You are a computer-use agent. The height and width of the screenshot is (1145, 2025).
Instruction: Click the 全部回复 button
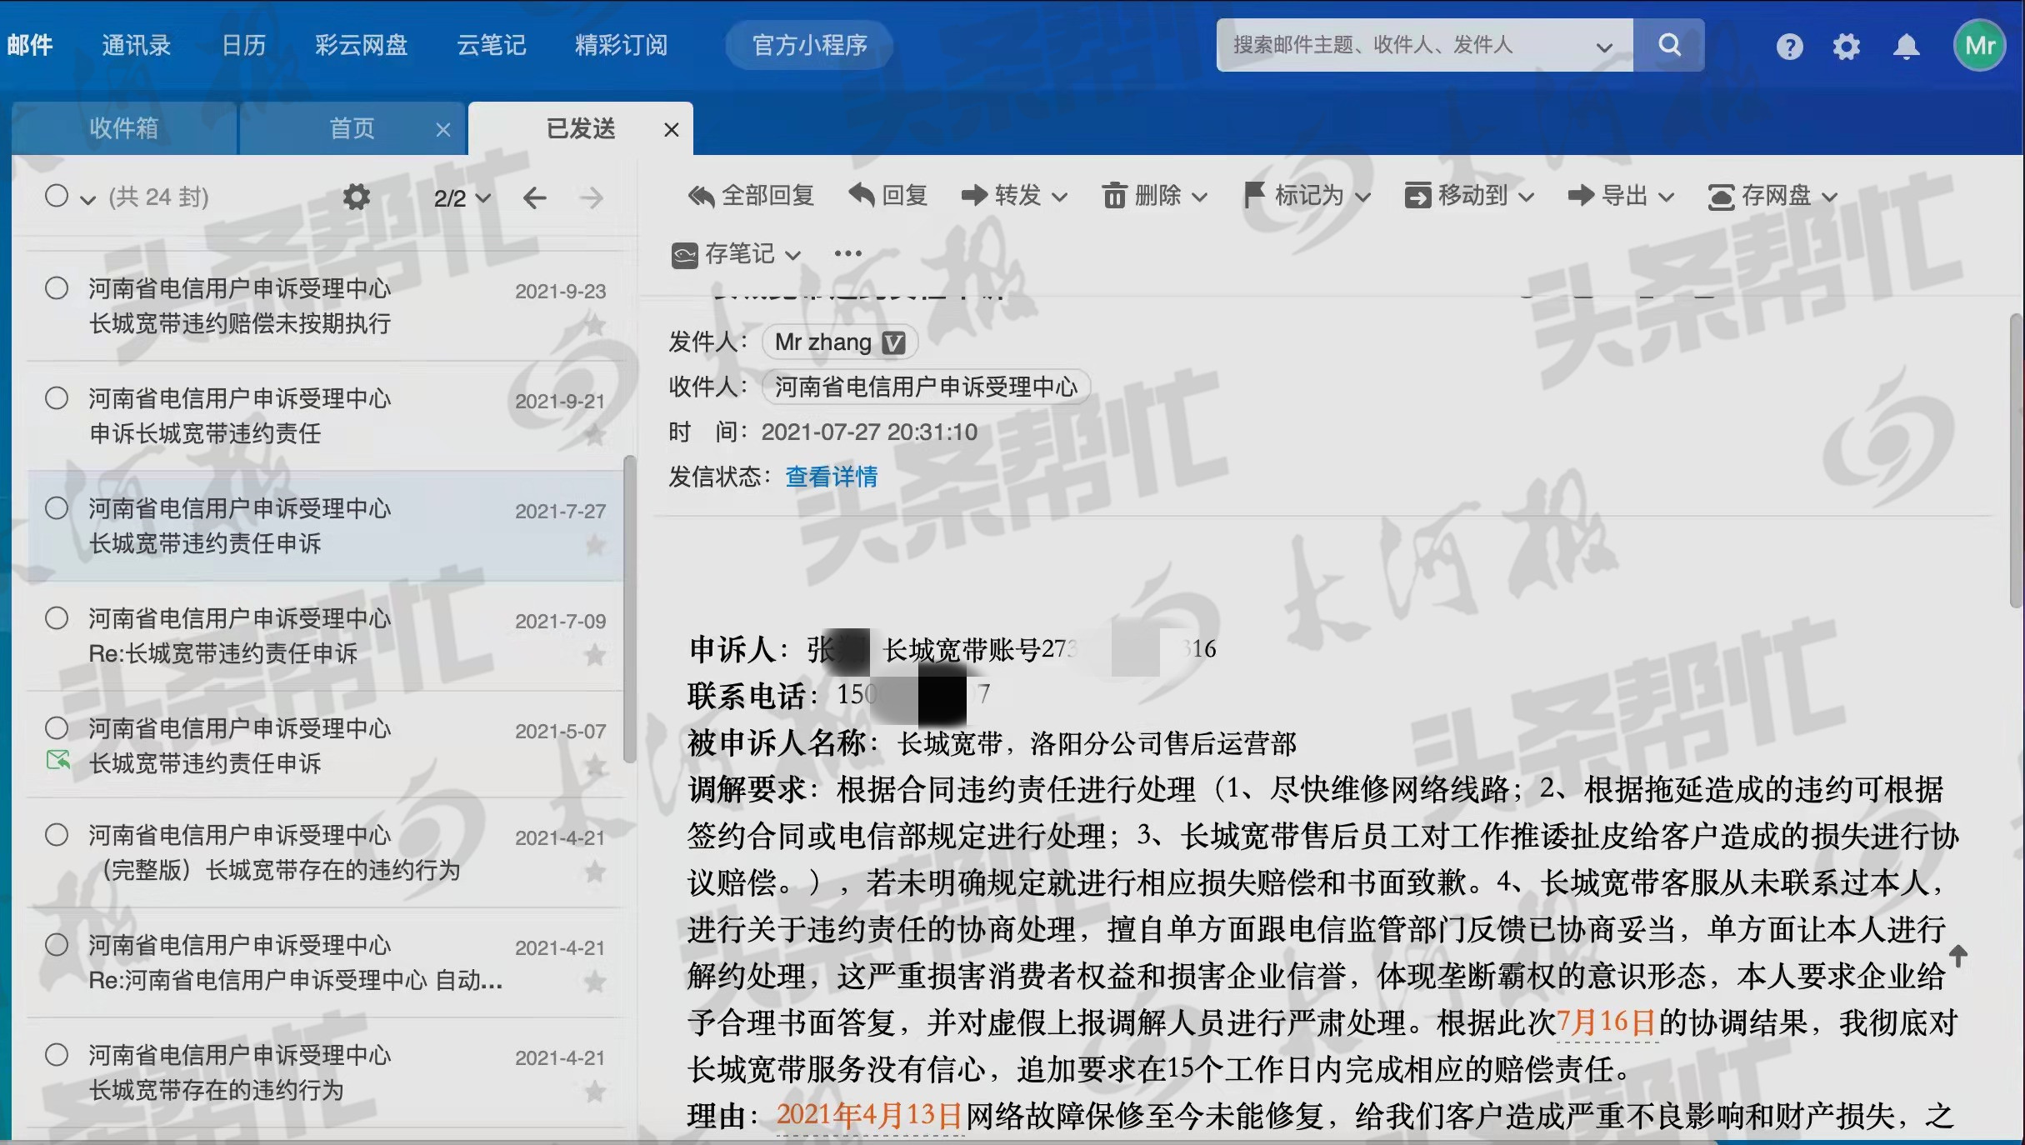(x=751, y=196)
